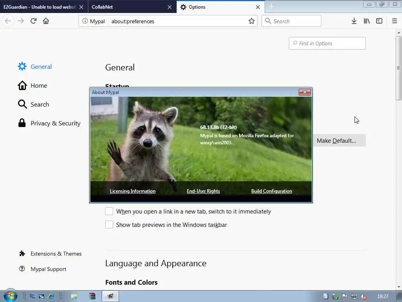The image size is (402, 302).
Task: Close the Options tab
Action: click(258, 7)
